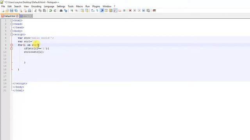Open the Settings menu
The width and height of the screenshot is (250, 140).
click(x=61, y=6)
